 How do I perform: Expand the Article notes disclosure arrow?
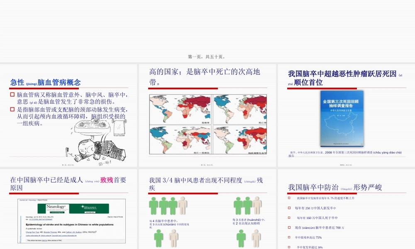[45, 235]
